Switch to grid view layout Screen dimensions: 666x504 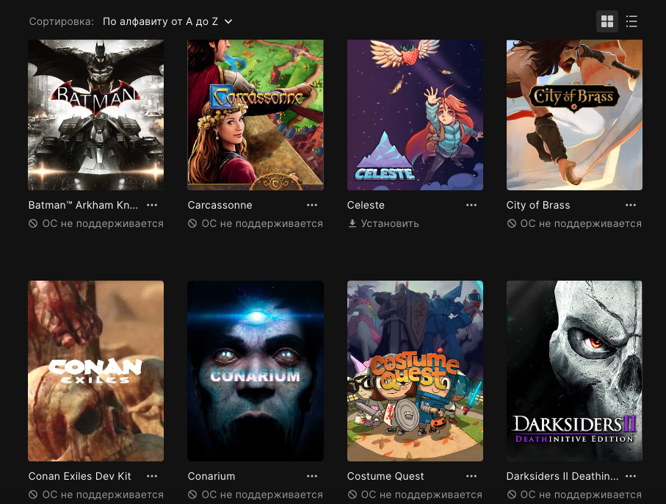coord(607,21)
